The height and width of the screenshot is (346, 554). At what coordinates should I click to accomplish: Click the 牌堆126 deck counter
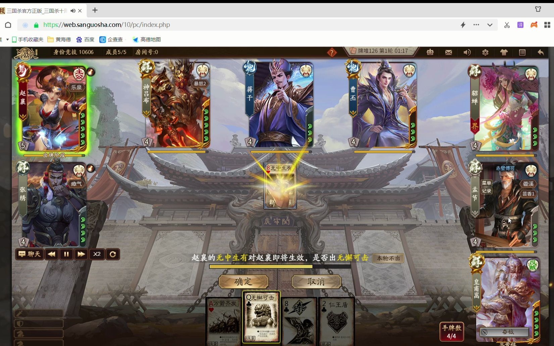pos(368,51)
